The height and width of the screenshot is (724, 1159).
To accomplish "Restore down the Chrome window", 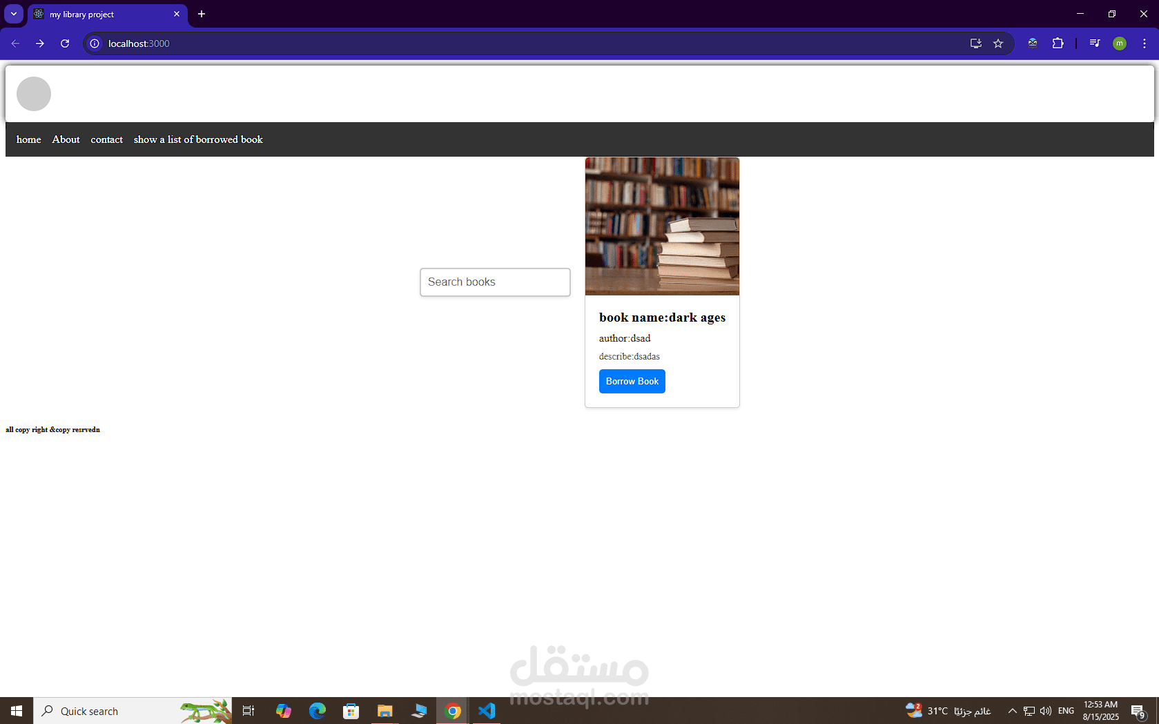I will [x=1112, y=14].
